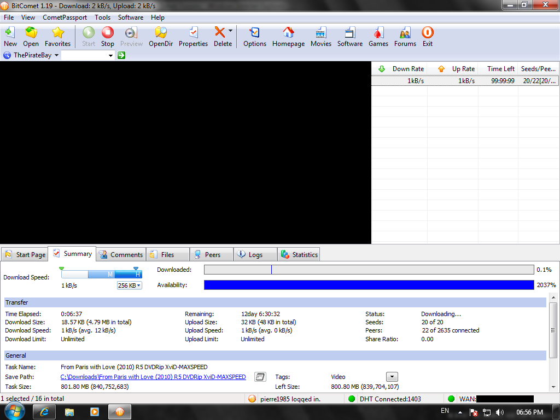Open Windows Explorer folder in taskbar
560x420 pixels.
point(69,412)
